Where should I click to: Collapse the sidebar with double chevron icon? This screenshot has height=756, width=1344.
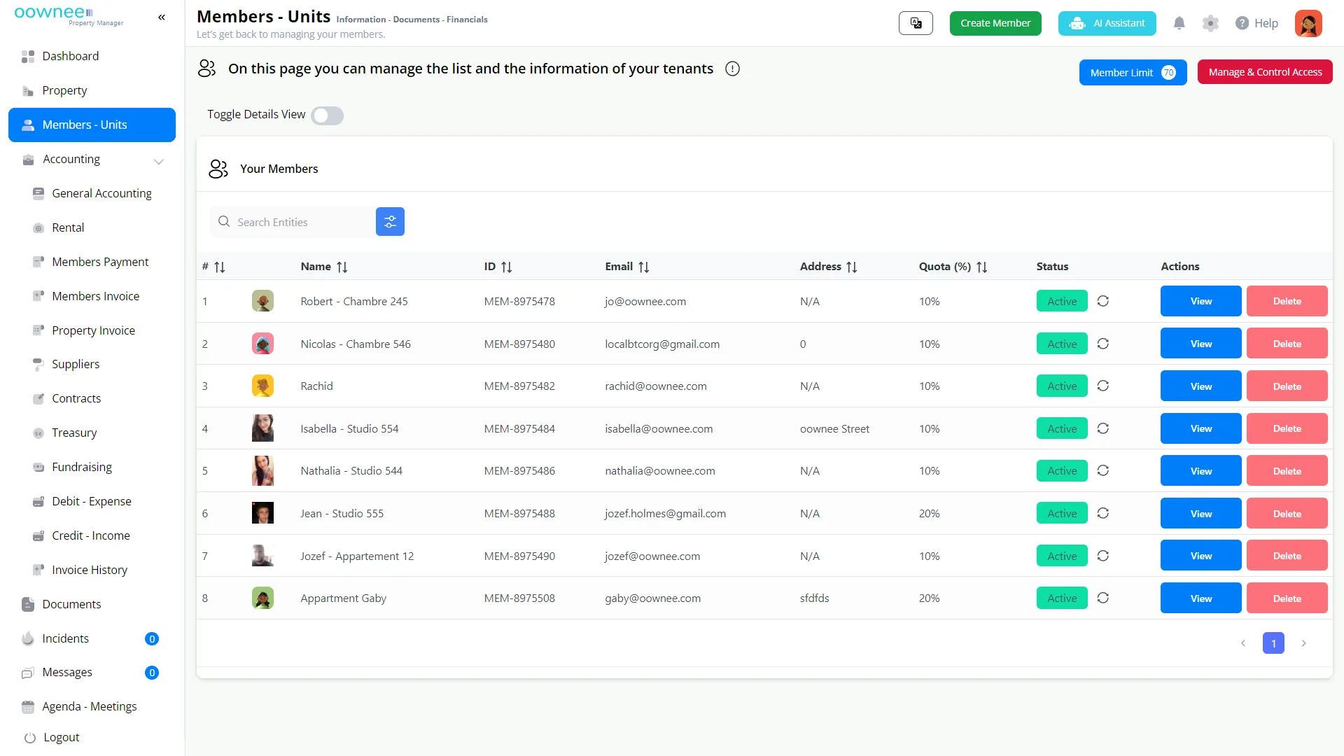tap(162, 17)
